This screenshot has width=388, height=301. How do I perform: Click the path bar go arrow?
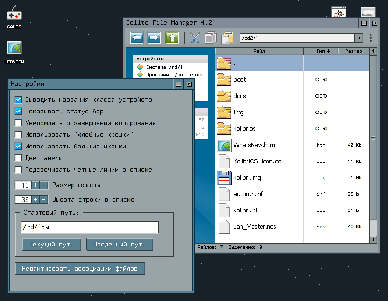point(359,38)
